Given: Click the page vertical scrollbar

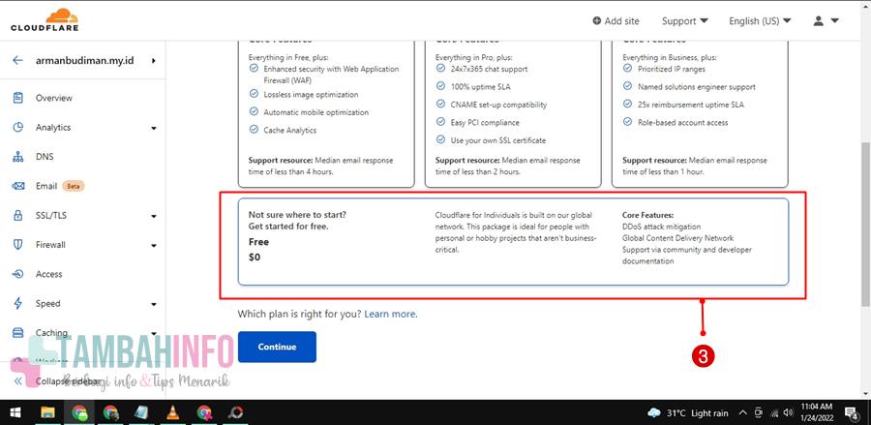Looking at the screenshot, I should coord(865,223).
